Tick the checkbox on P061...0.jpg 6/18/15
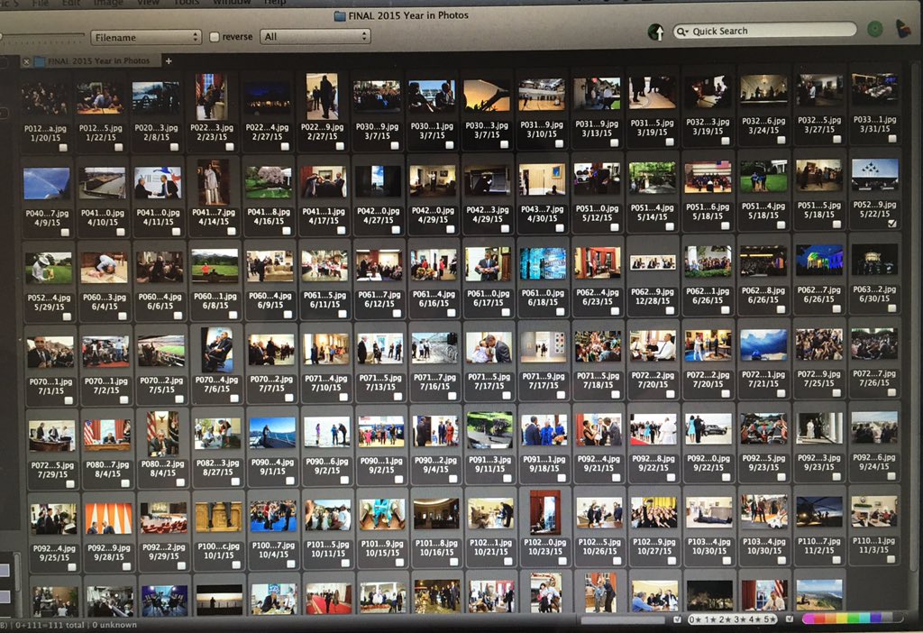 point(560,311)
